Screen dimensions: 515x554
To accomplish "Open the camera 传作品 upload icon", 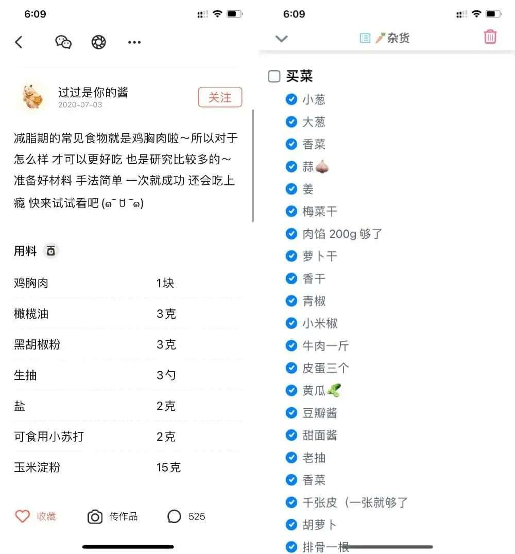I will coord(95,516).
